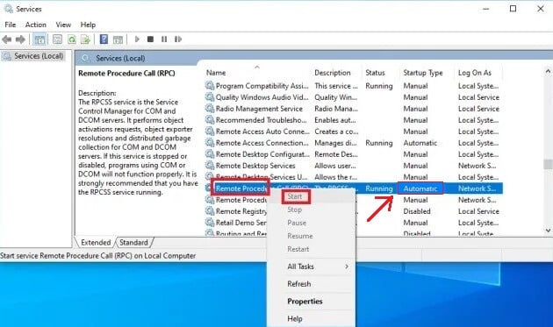553x327 pixels.
Task: Select Remote Desktop Services row
Action: (x=354, y=166)
